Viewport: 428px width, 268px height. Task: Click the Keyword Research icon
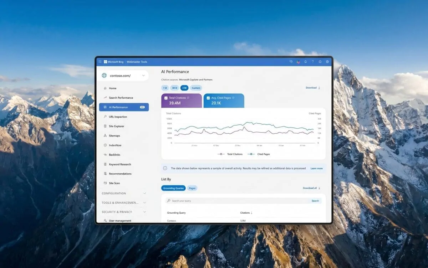[105, 164]
